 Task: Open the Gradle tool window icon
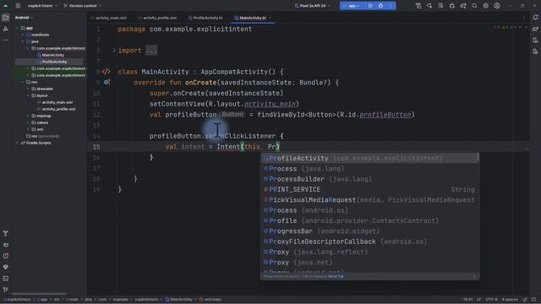coord(535,29)
